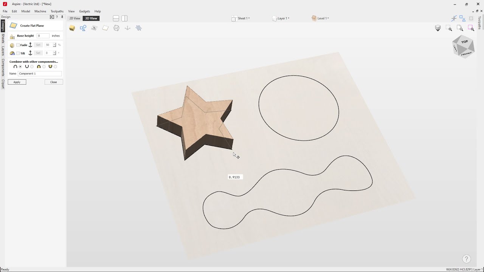484x272 pixels.
Task: Click the Create Flat Plane icon
Action: 13,26
